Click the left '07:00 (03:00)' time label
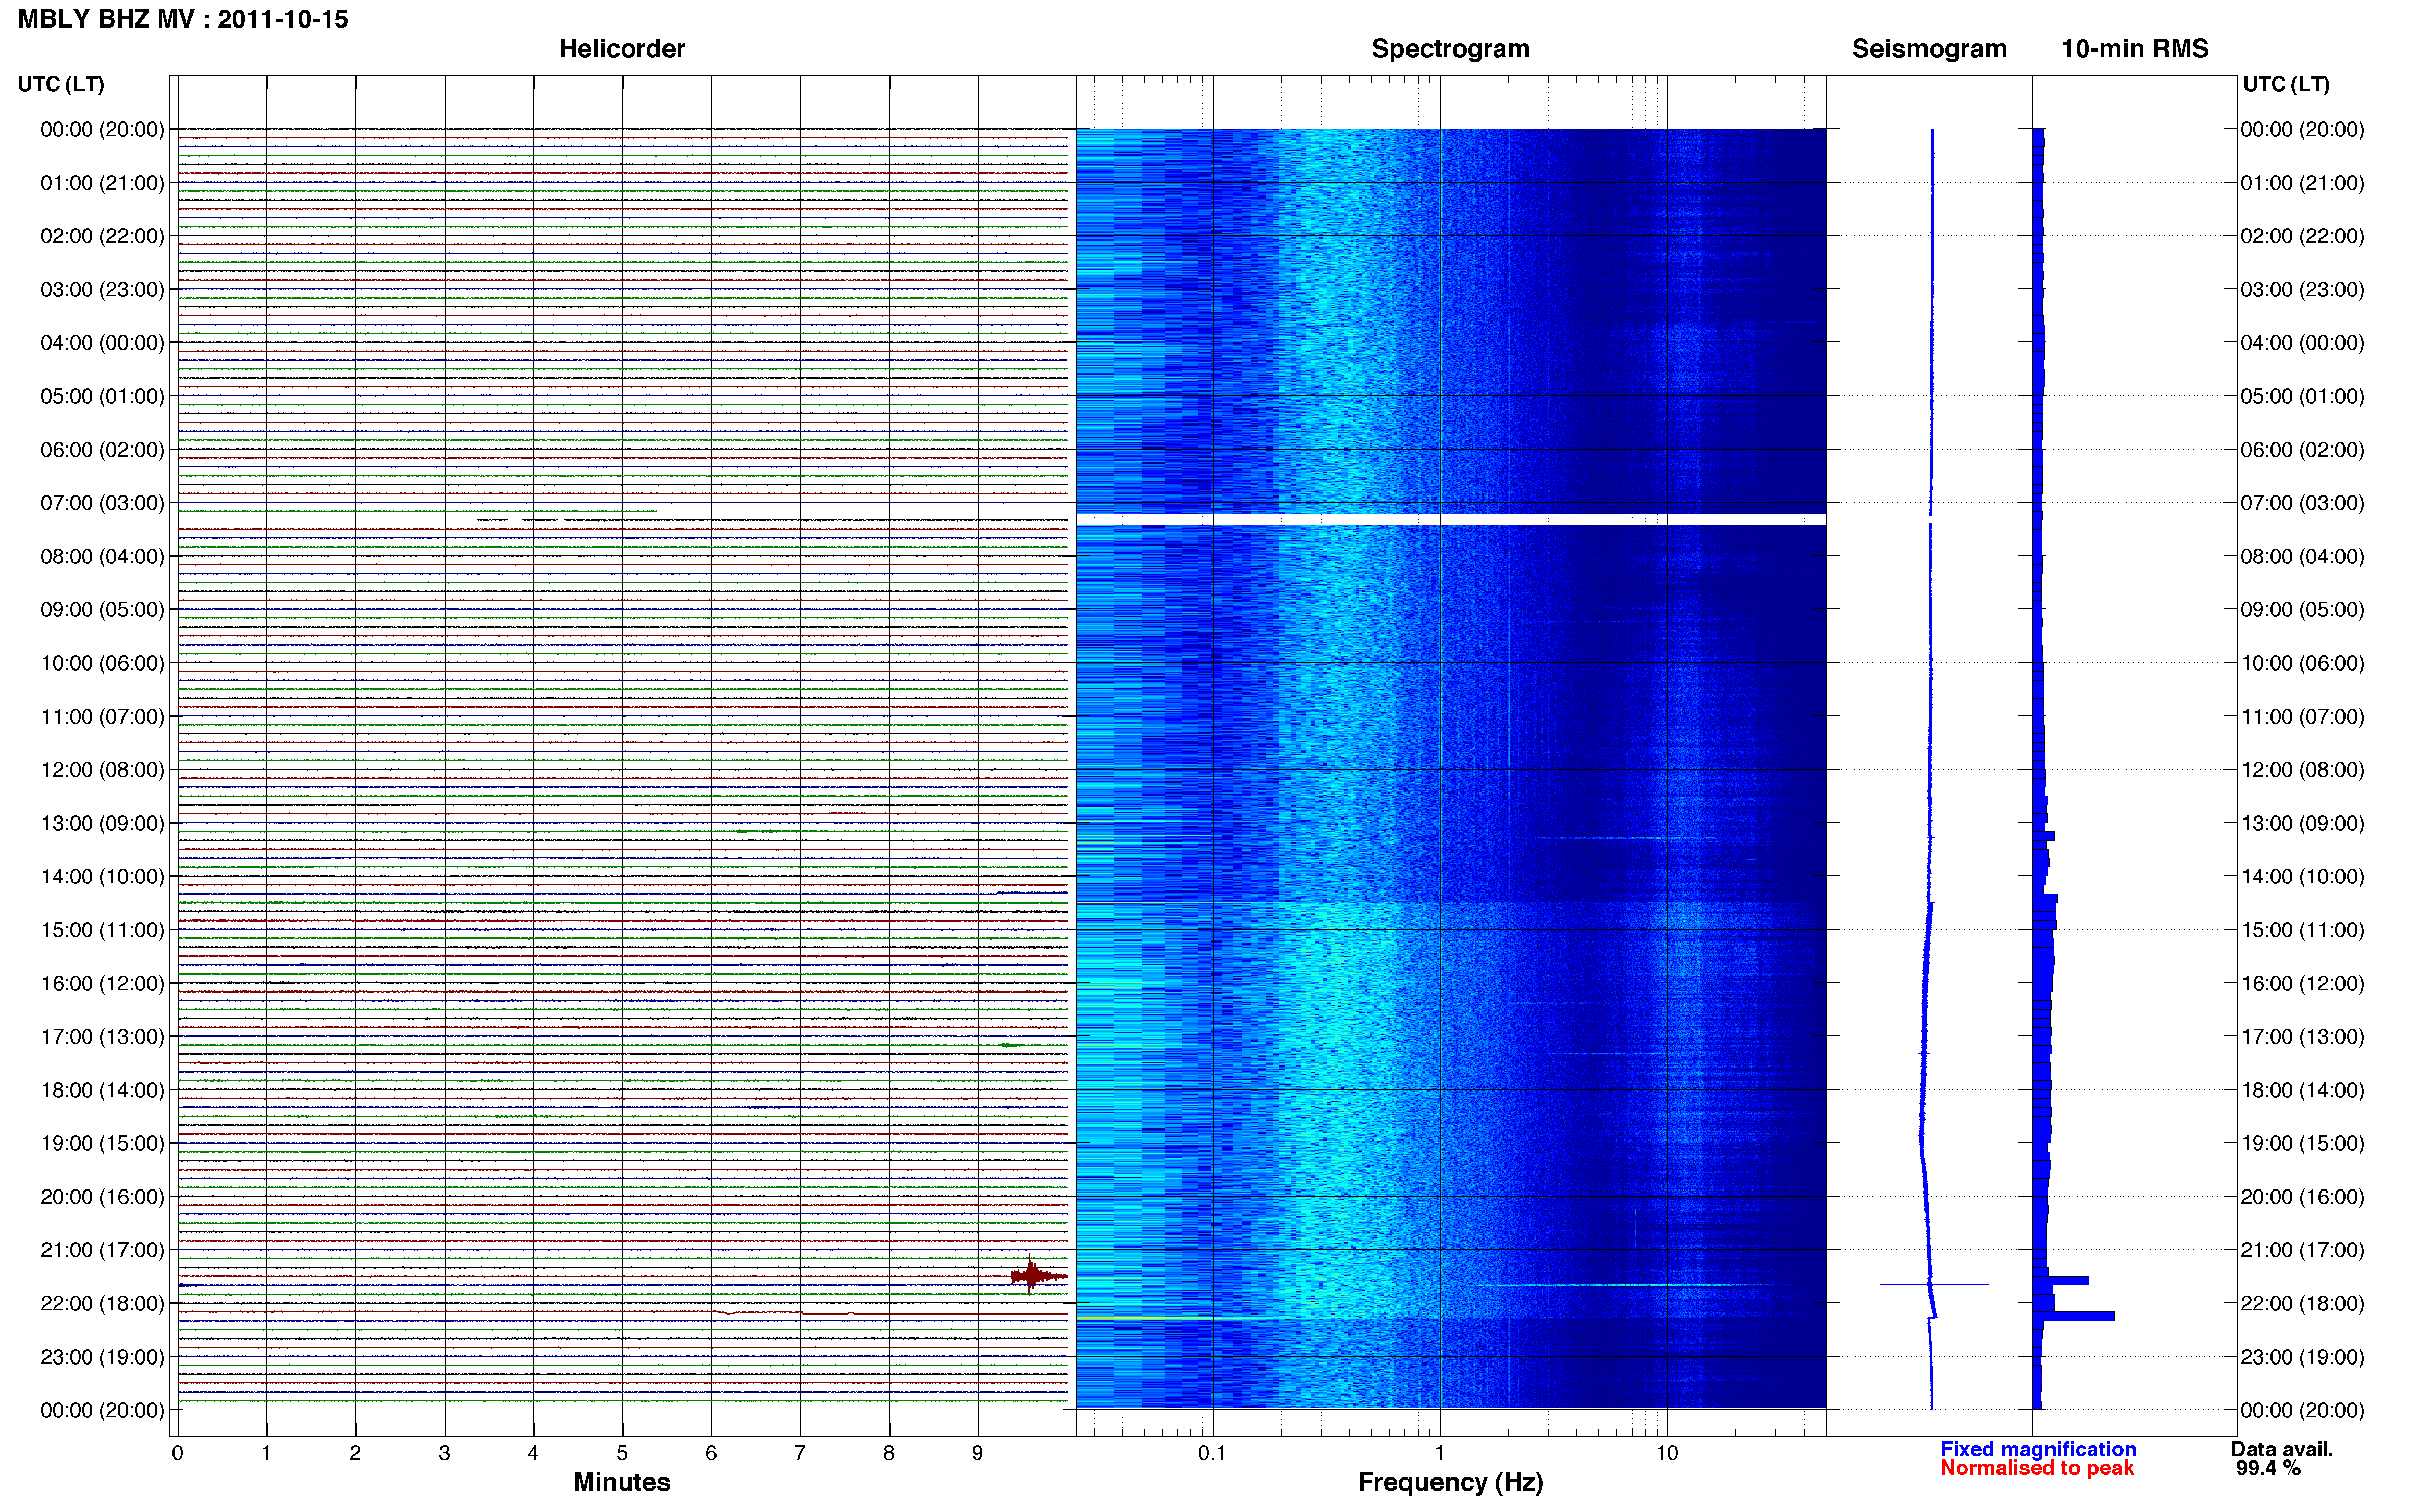The width and height of the screenshot is (2419, 1512). [102, 503]
